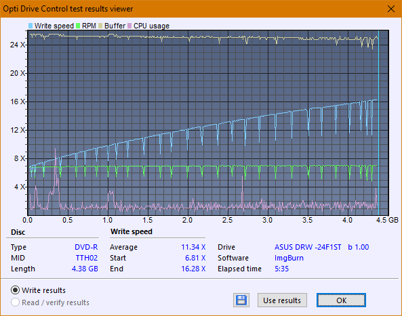Click the ImgBurn software value
The width and height of the screenshot is (402, 316).
pos(289,258)
